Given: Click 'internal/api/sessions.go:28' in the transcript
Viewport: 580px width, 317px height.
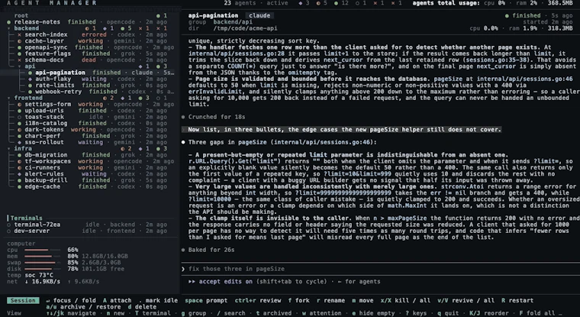Looking at the screenshot, I should coord(235,53).
